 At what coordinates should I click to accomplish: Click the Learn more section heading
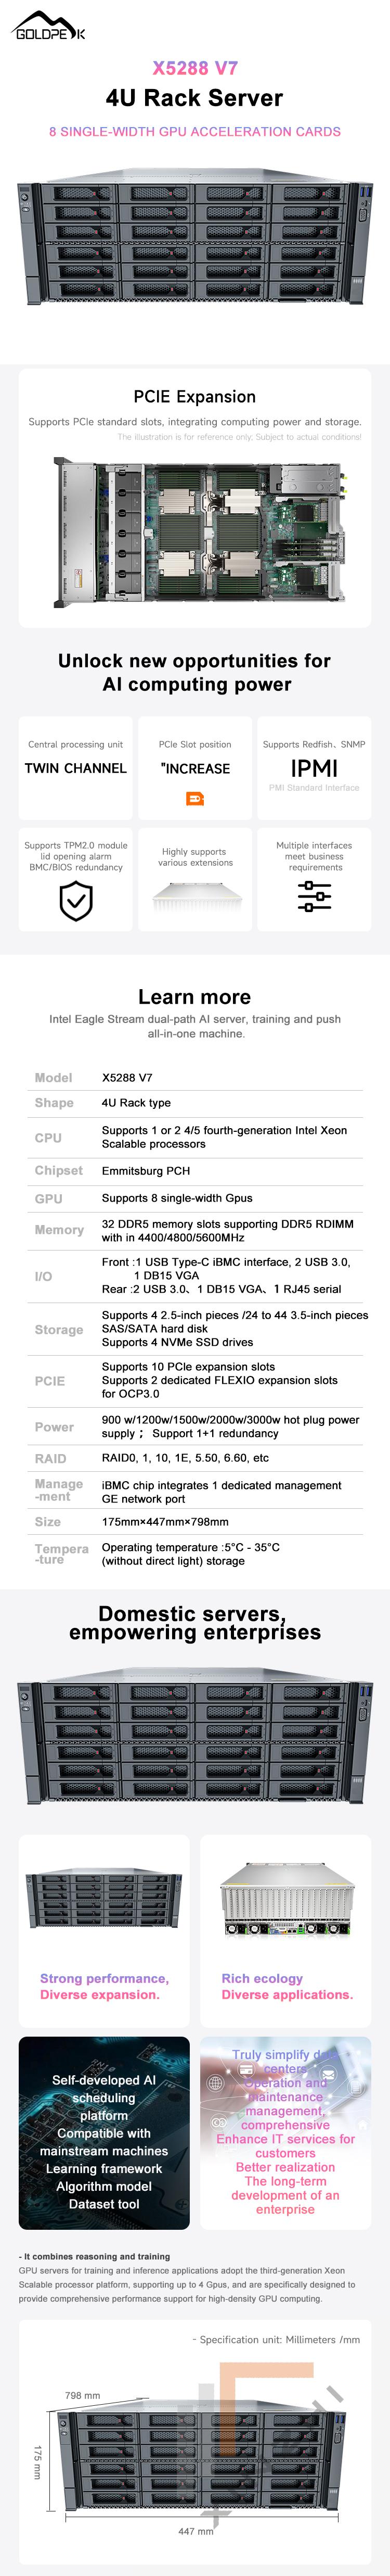coord(195,997)
